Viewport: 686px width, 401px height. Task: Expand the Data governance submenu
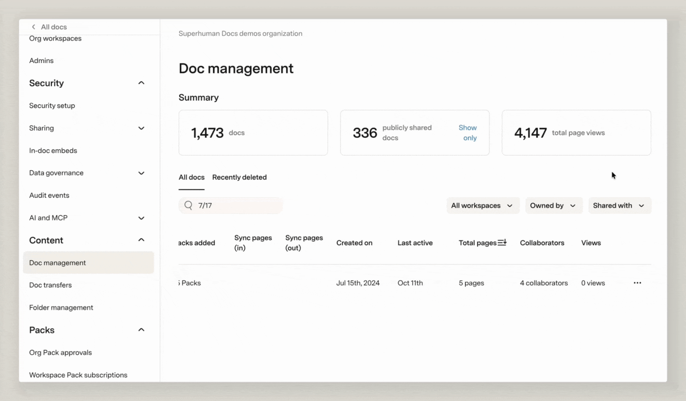tap(141, 173)
